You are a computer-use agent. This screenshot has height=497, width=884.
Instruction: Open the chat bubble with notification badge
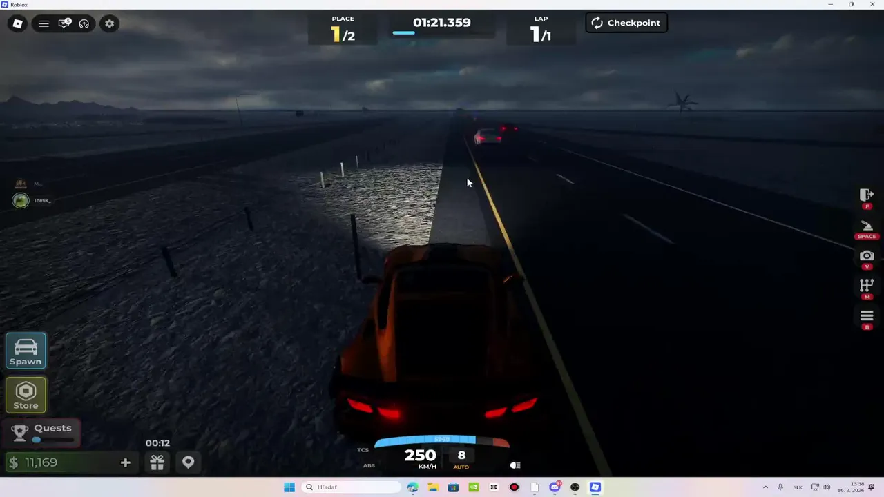click(64, 23)
